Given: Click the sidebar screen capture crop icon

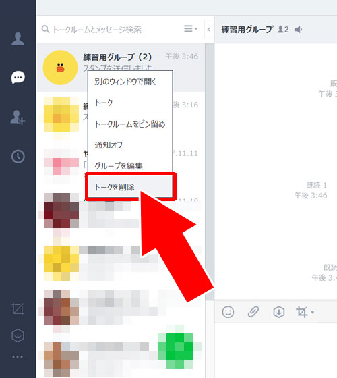Looking at the screenshot, I should (x=18, y=309).
